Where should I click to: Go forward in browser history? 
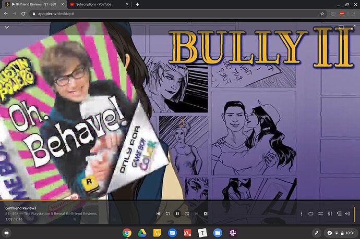tap(15, 14)
